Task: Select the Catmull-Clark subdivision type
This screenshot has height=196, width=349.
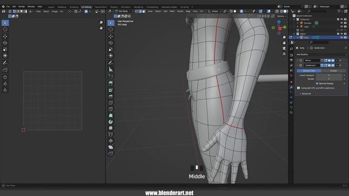Action: point(309,71)
